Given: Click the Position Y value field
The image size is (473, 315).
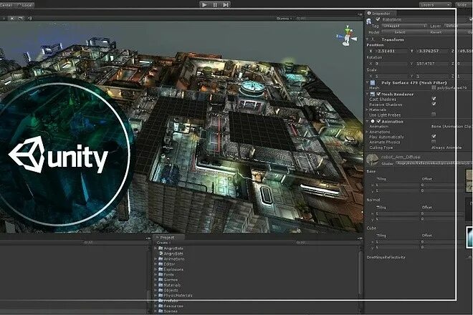Looking at the screenshot, I should pyautogui.click(x=431, y=51).
